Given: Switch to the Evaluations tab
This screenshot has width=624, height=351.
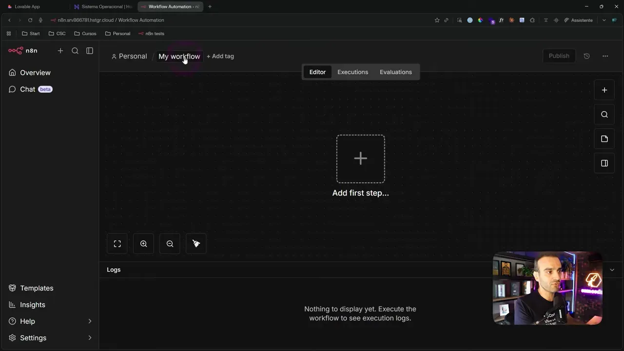Looking at the screenshot, I should pos(395,72).
